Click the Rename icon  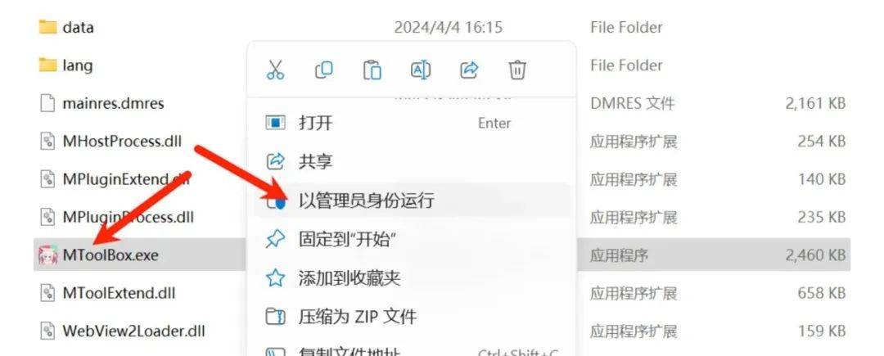point(421,70)
